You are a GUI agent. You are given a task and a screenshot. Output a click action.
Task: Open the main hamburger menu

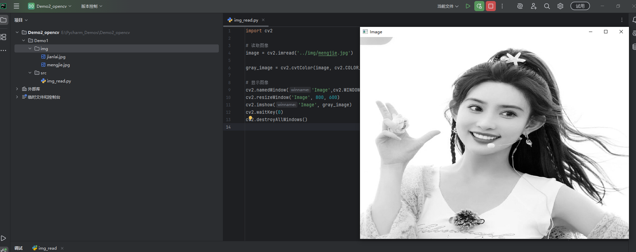[16, 6]
